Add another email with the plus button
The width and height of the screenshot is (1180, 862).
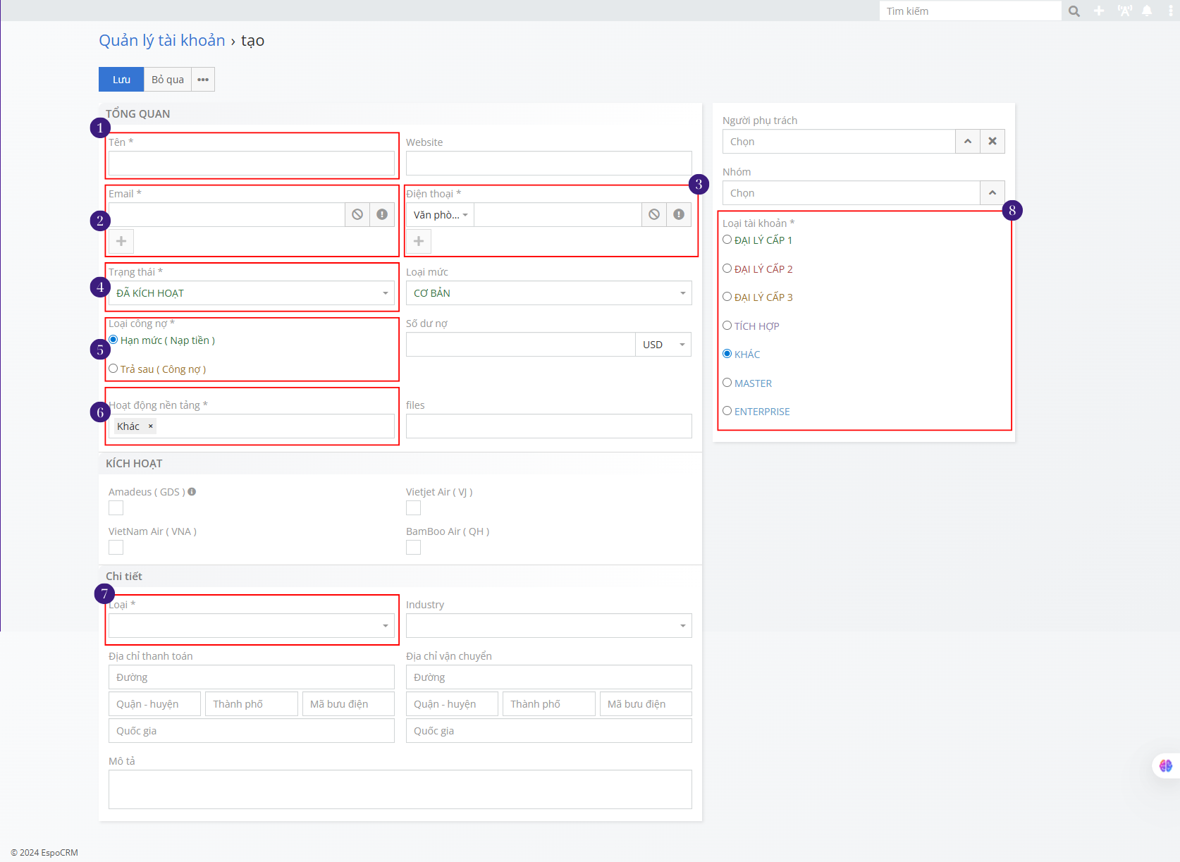tap(121, 241)
